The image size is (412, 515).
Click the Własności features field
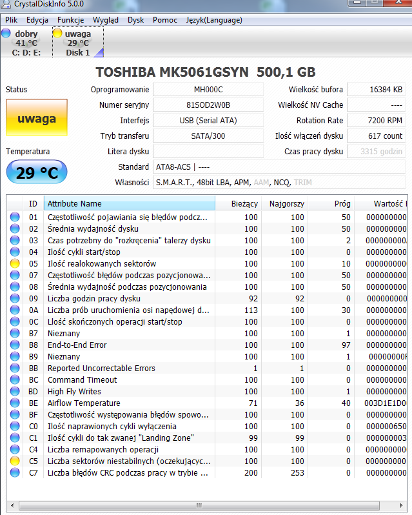[x=279, y=182]
